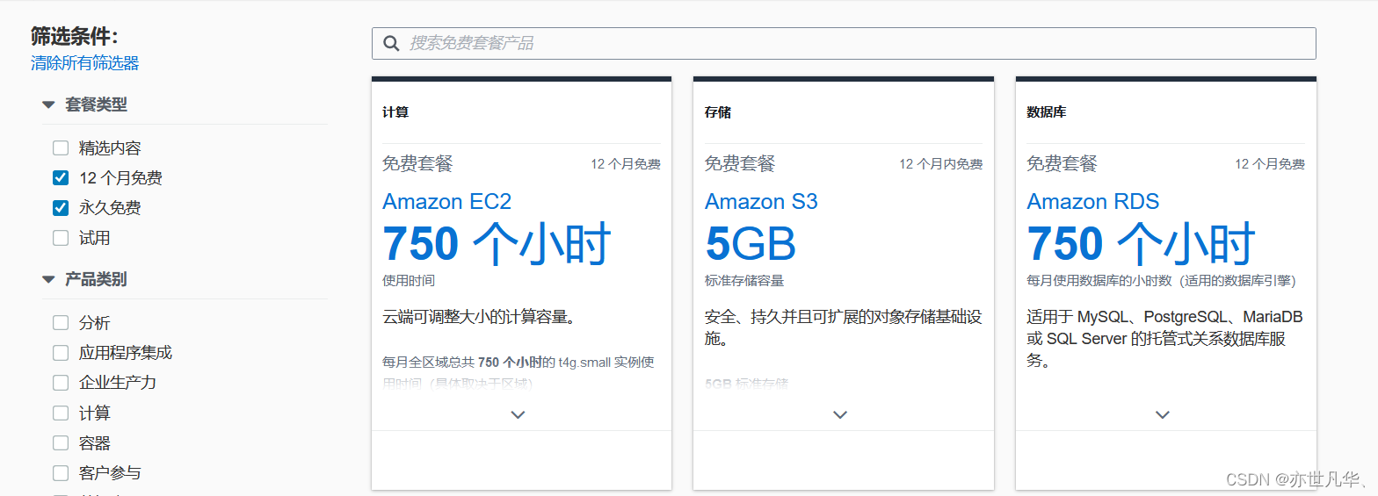Viewport: 1378px width, 496px height.
Task: Check the 容器 category checkbox
Action: [x=61, y=442]
